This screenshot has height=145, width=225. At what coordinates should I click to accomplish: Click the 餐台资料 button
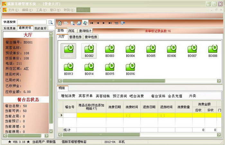click(158, 96)
